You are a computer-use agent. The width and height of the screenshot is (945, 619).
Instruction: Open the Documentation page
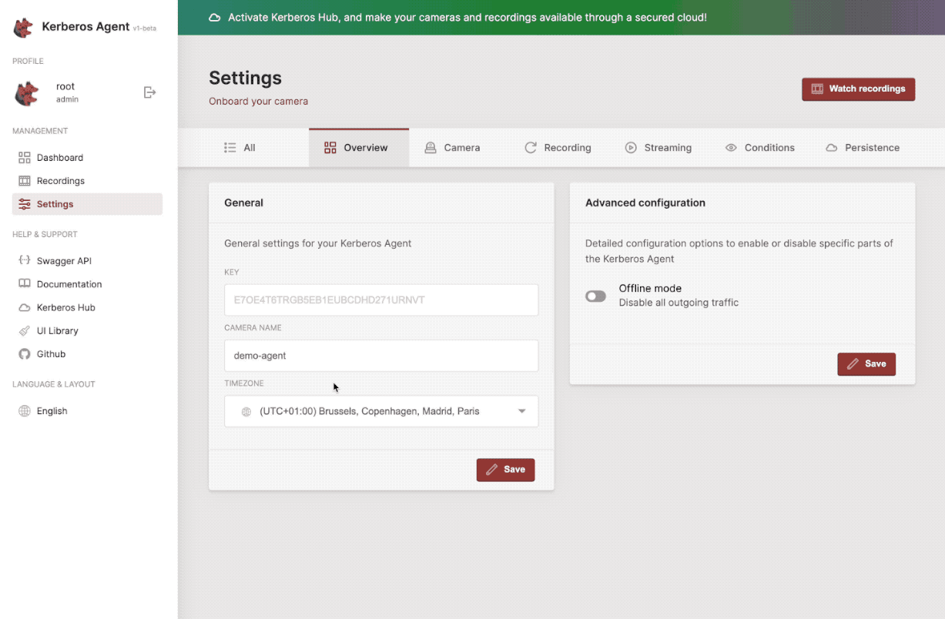pos(69,283)
